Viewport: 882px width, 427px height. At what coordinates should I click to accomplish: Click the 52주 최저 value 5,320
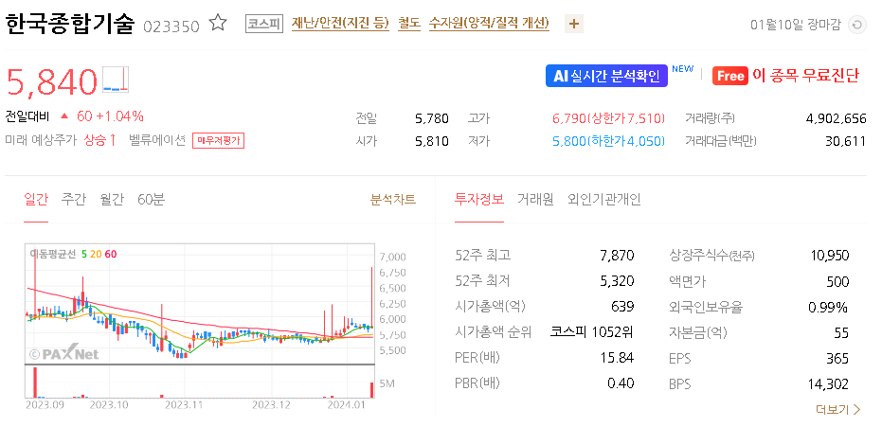click(617, 281)
